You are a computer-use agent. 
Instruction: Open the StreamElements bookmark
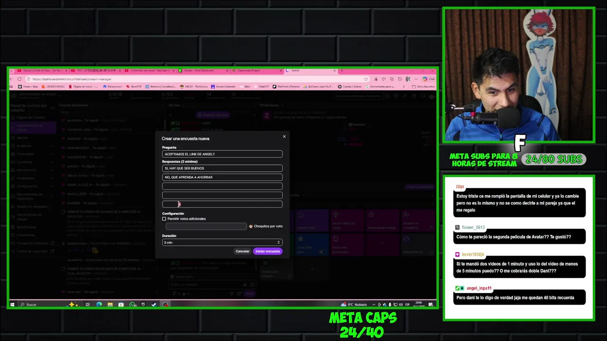[223, 87]
